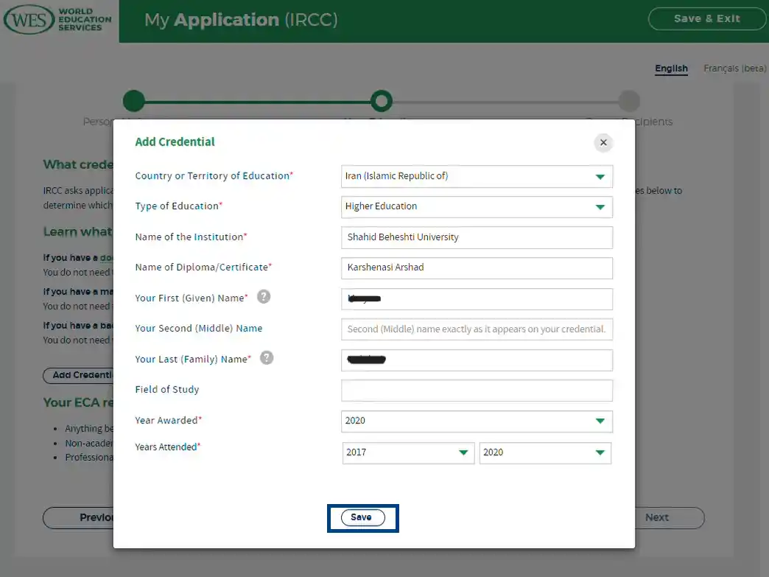Open Year Awarded dropdown
Viewport: 769px width, 577px height.
coord(477,422)
